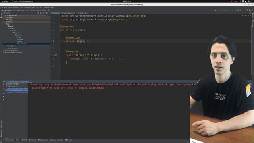Image resolution: width=254 pixels, height=143 pixels.
Task: Open settings.gradle in project tree
Action: (x=12, y=48)
